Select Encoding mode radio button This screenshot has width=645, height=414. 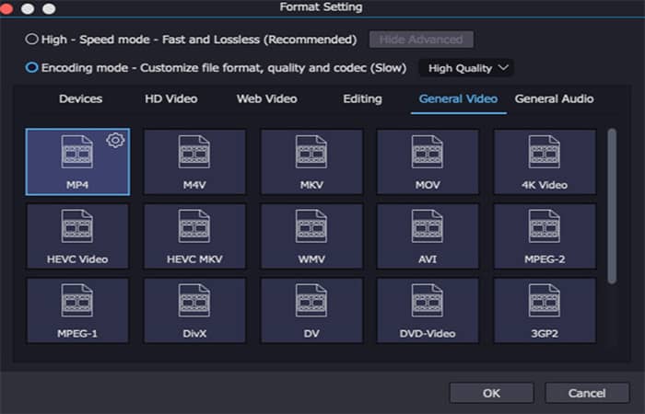coord(31,67)
